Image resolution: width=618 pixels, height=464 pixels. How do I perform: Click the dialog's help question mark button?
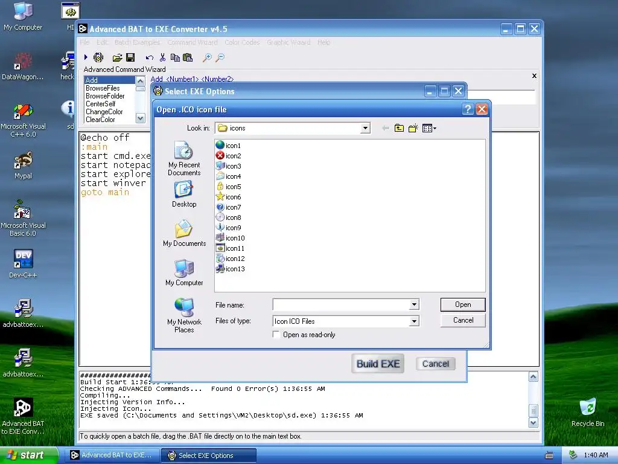click(468, 109)
